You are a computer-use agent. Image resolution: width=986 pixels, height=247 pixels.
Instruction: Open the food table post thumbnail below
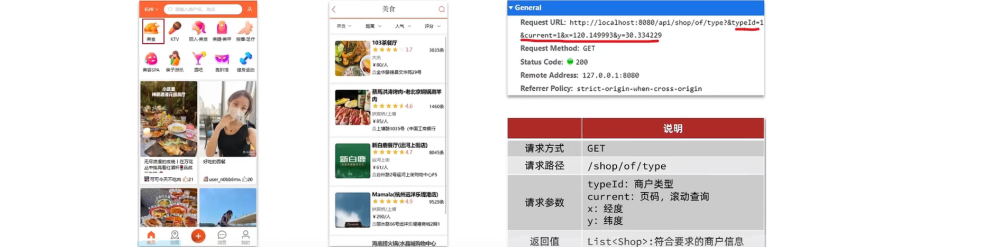click(x=169, y=207)
